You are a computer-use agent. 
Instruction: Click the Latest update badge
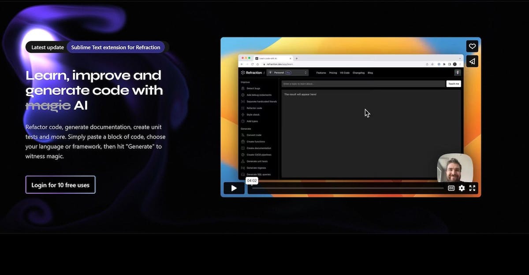click(48, 47)
